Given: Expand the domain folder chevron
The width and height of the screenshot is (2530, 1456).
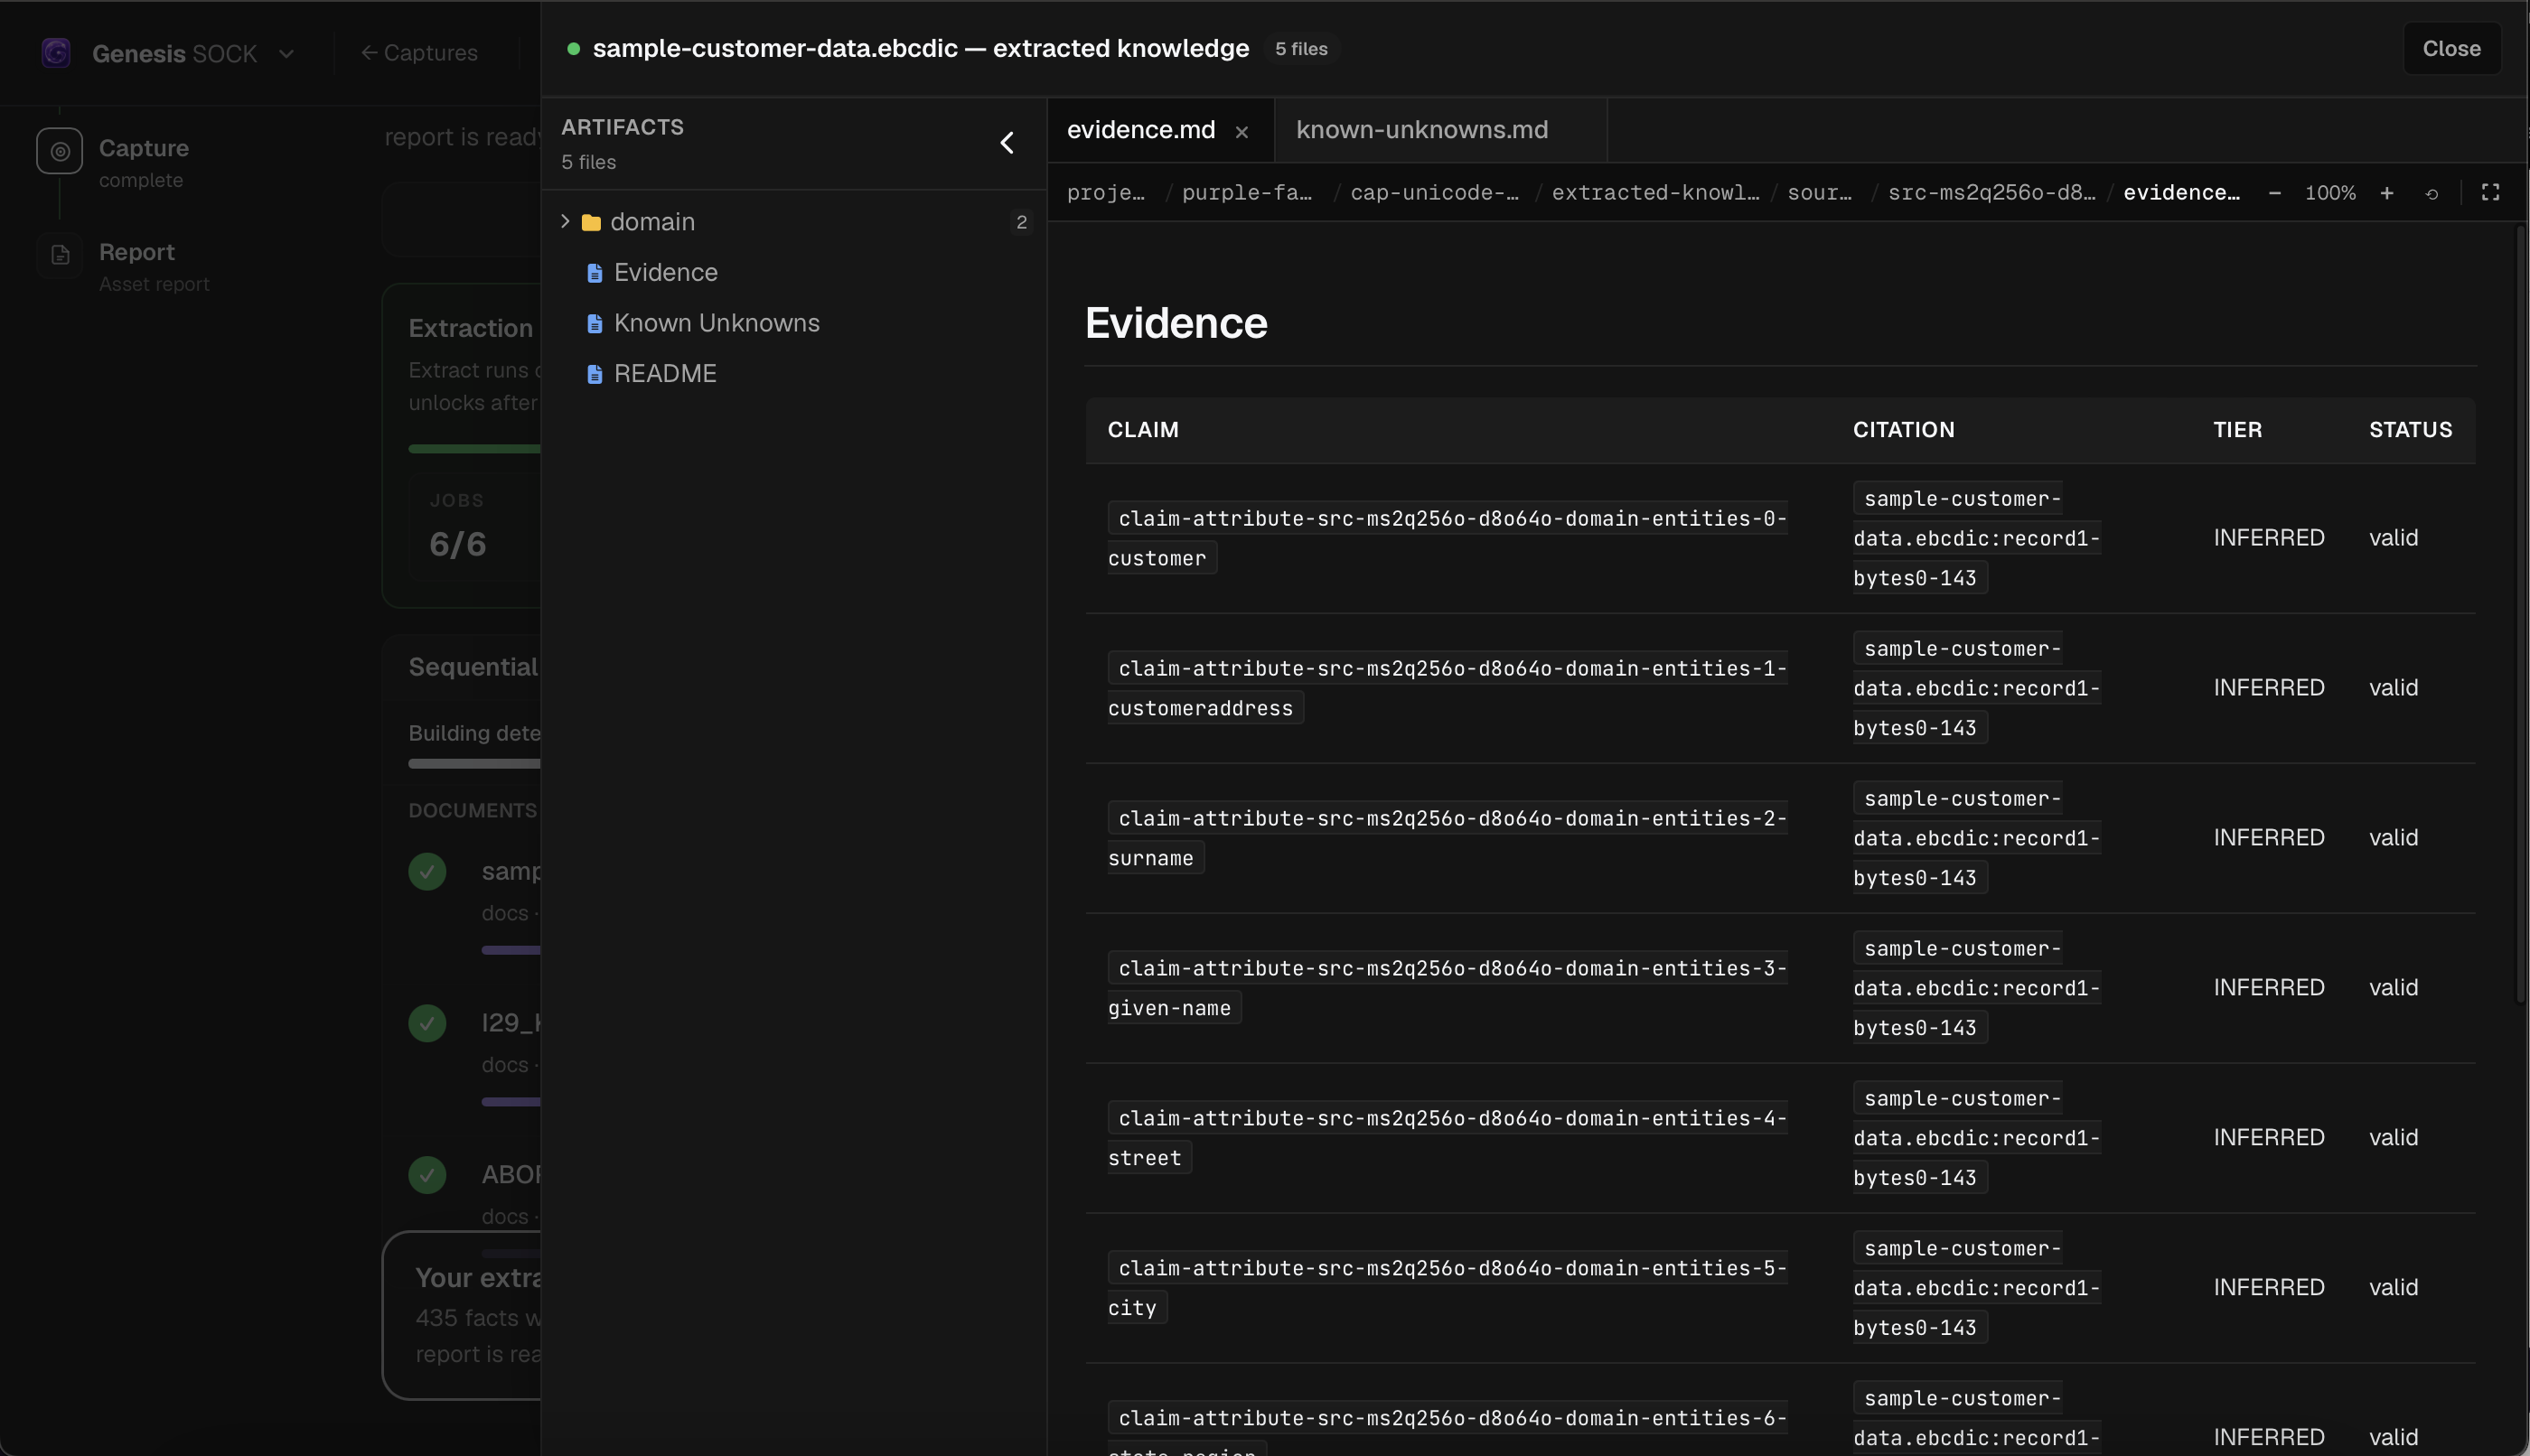Looking at the screenshot, I should pos(566,221).
